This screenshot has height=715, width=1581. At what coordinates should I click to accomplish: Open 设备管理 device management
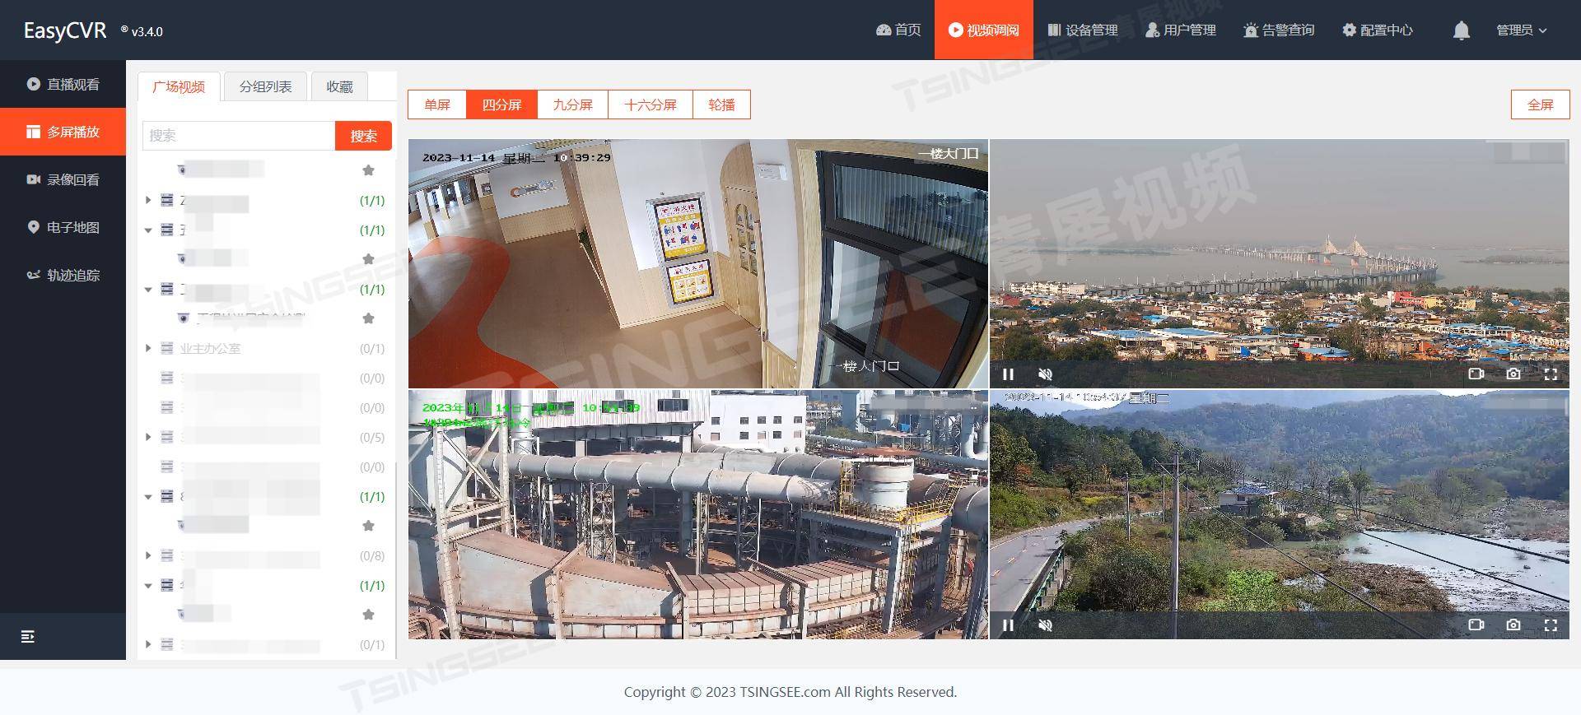coord(1082,30)
